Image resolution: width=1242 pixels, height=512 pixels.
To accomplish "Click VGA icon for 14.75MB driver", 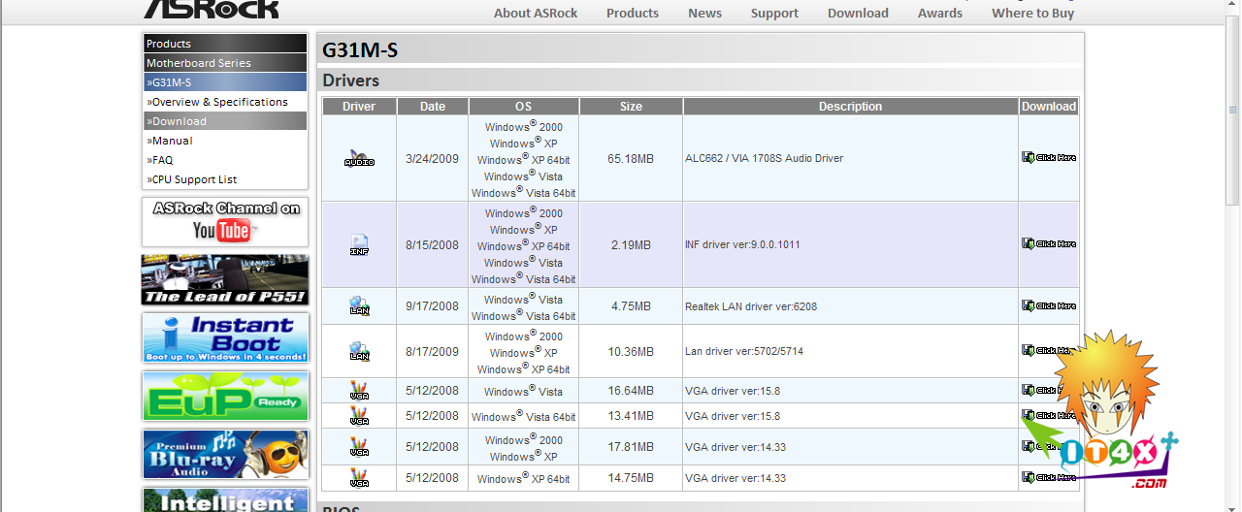I will click(x=359, y=478).
